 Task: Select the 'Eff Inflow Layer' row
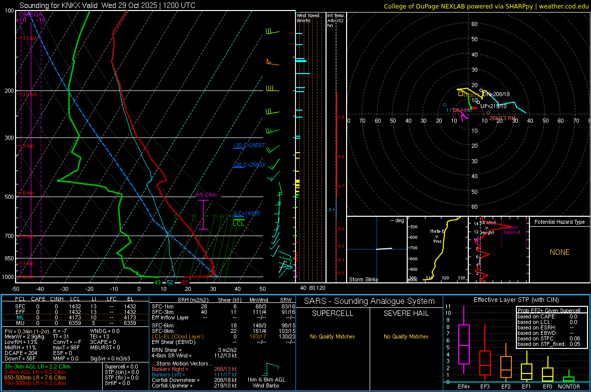point(223,317)
